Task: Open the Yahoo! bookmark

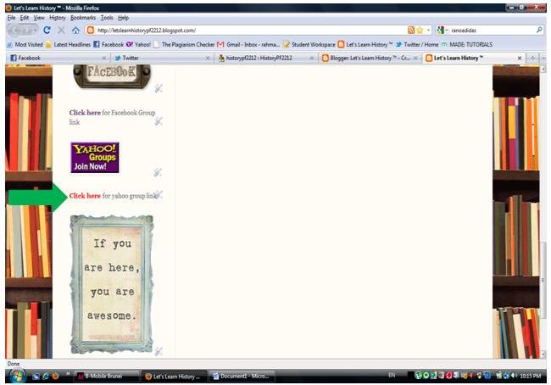Action: (138, 45)
